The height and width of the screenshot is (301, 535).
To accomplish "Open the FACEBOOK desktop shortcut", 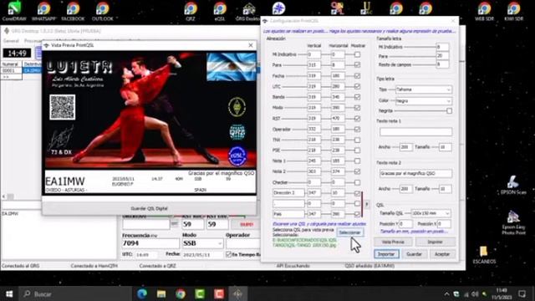I will (x=73, y=11).
